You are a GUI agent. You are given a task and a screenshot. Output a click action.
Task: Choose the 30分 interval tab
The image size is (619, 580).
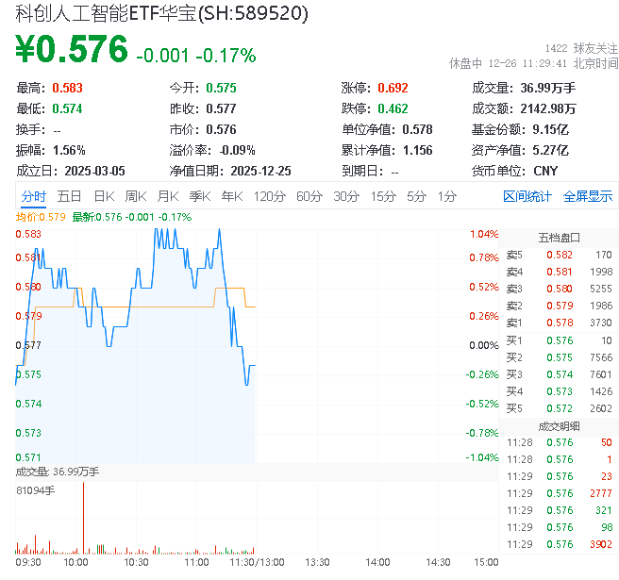tap(346, 196)
